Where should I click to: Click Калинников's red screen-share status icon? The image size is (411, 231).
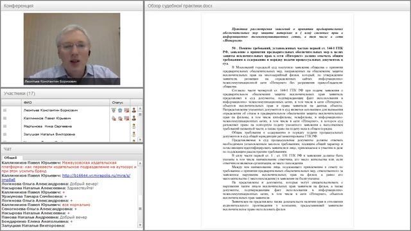click(127, 118)
